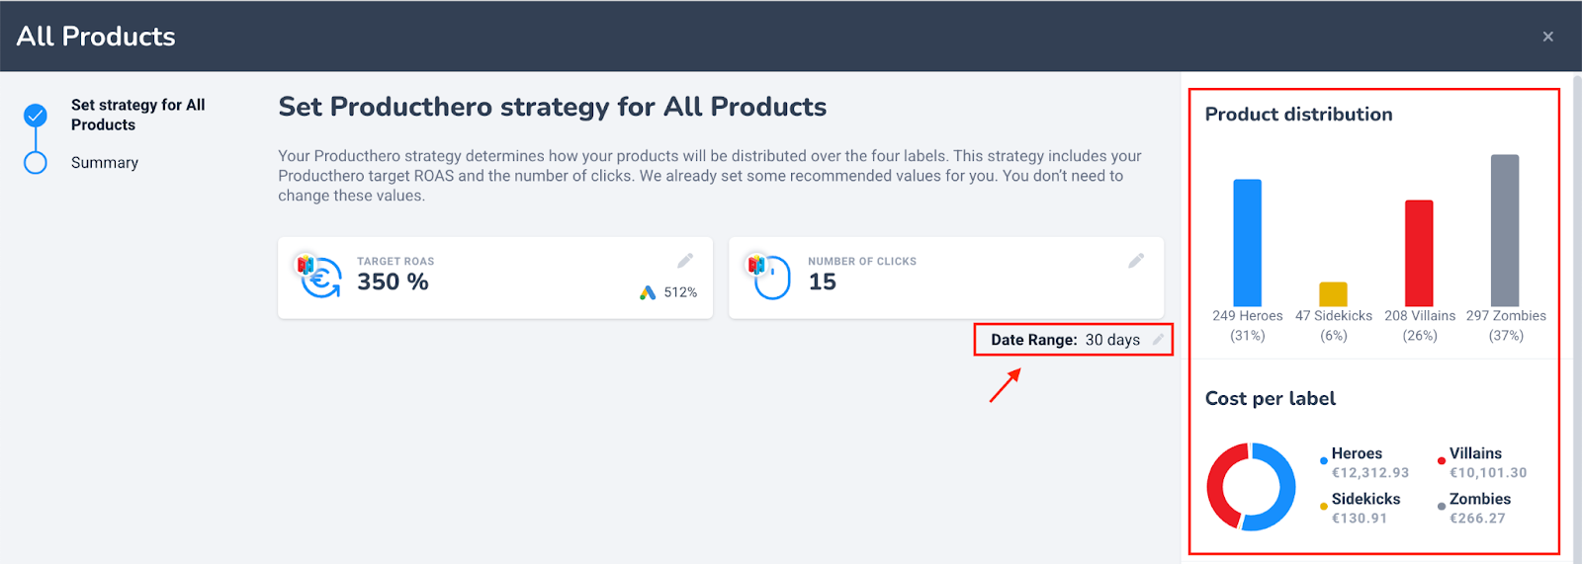Viewport: 1582px width, 564px height.
Task: Click the 15 clicks value
Action: [822, 282]
